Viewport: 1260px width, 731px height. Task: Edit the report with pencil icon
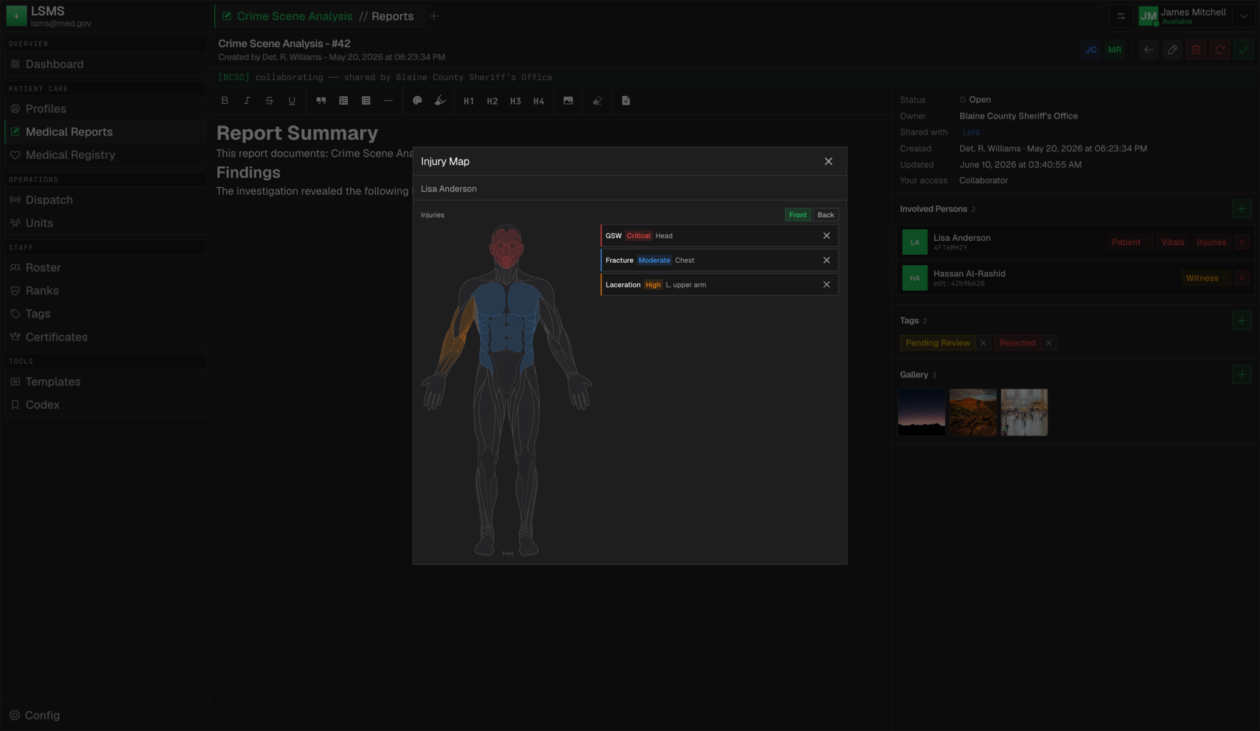click(x=1172, y=50)
